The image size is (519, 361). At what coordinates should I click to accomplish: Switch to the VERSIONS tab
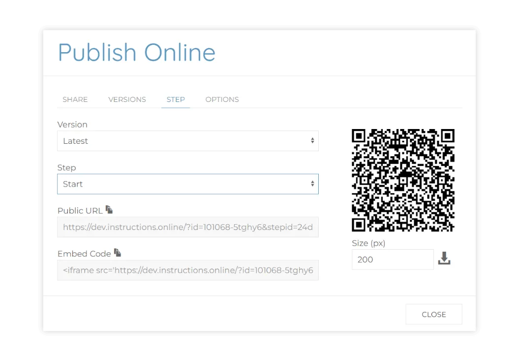[127, 99]
